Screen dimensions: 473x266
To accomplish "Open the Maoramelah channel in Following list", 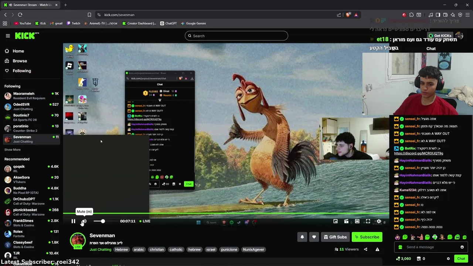I will click(31, 96).
